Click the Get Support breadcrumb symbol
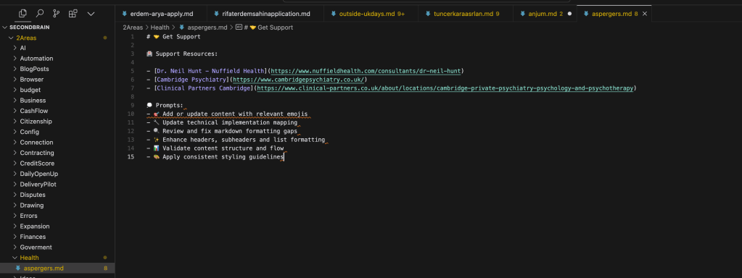This screenshot has width=742, height=278. (269, 28)
